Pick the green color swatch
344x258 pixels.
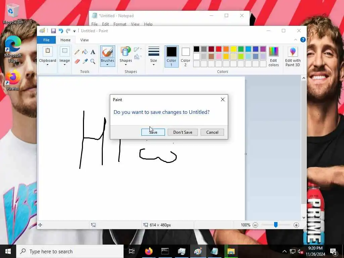241,49
